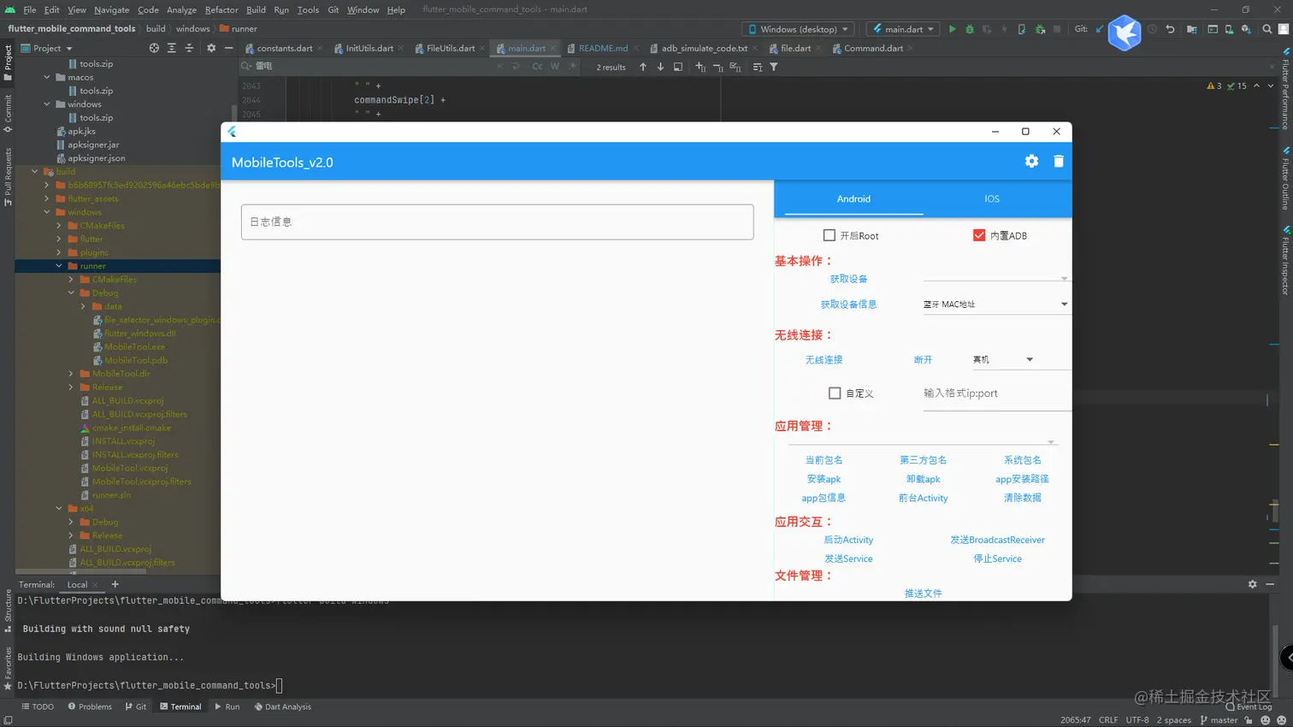1293x727 pixels.
Task: Open the Flutter Inspector side panel
Action: (x=1285, y=261)
